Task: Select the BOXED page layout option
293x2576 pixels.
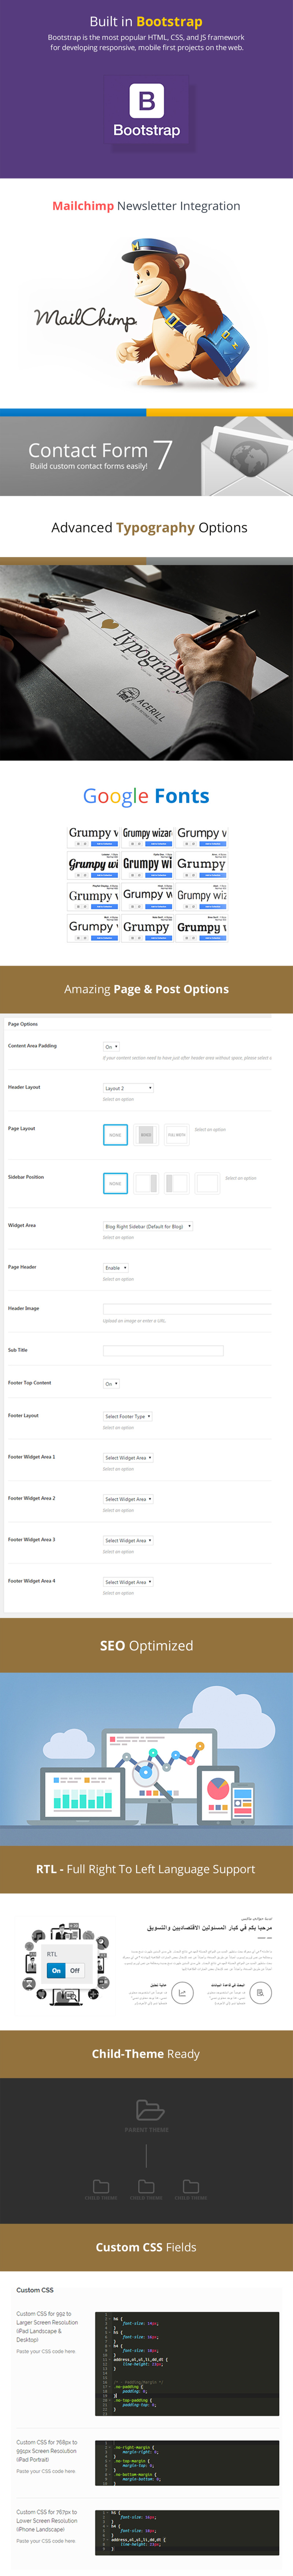Action: tap(146, 1134)
